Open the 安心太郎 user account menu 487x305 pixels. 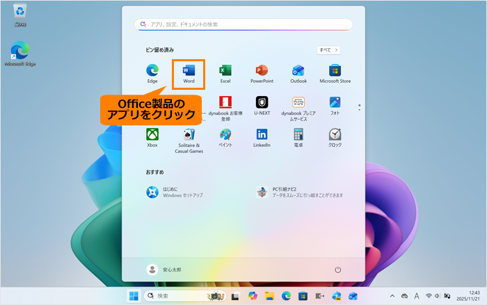164,269
